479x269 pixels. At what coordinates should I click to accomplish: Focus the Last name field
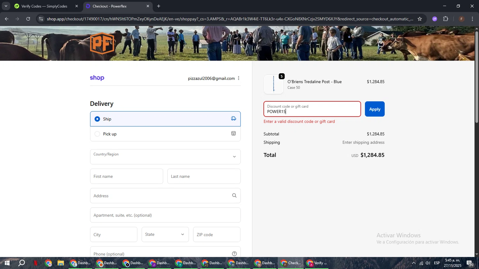[204, 176]
